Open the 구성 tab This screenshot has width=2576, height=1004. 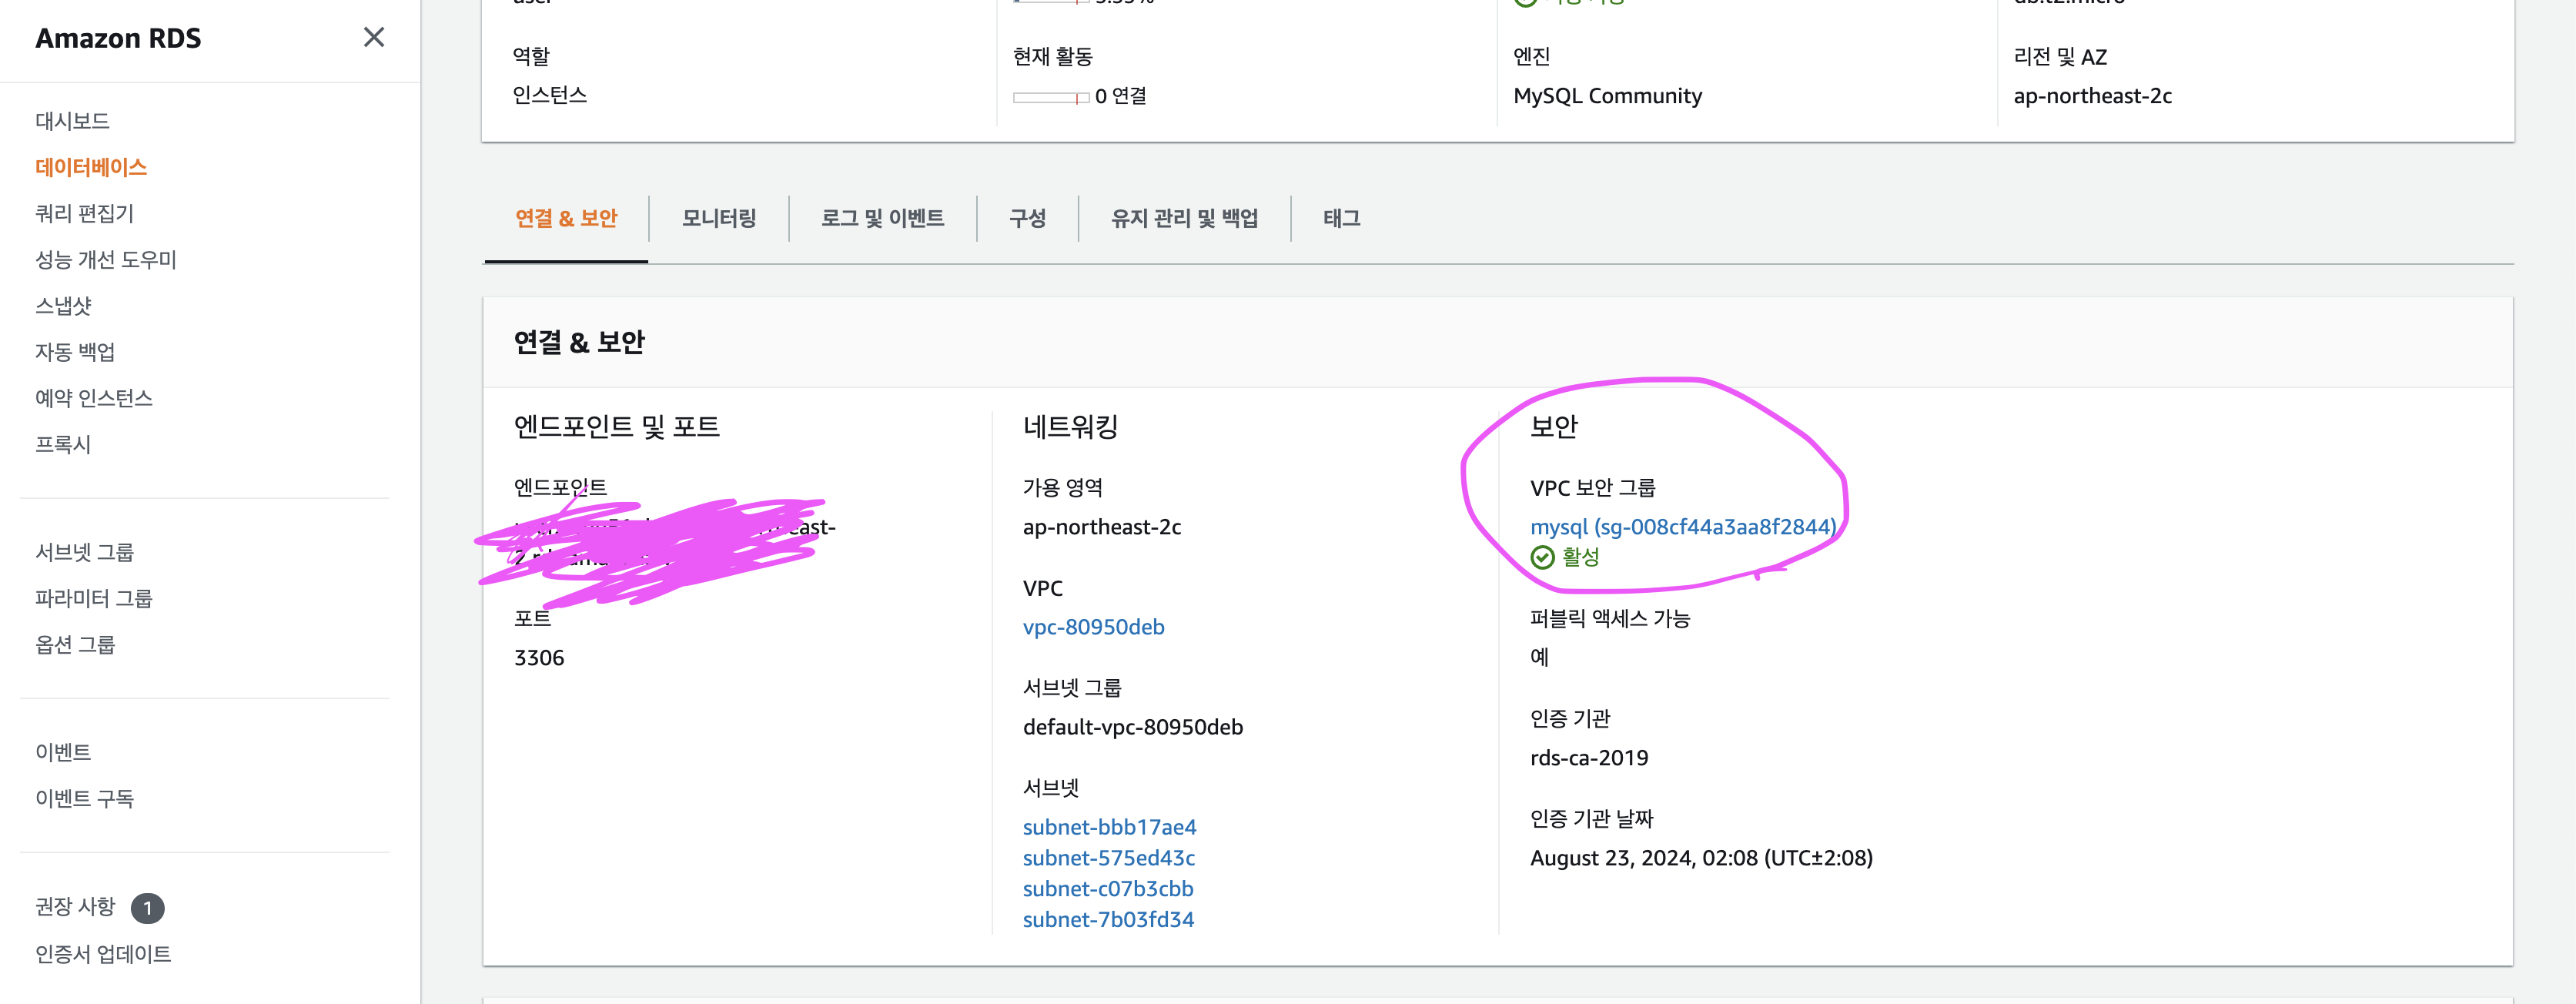pos(1027,218)
